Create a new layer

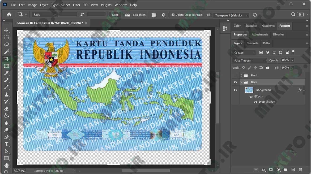(x=293, y=169)
